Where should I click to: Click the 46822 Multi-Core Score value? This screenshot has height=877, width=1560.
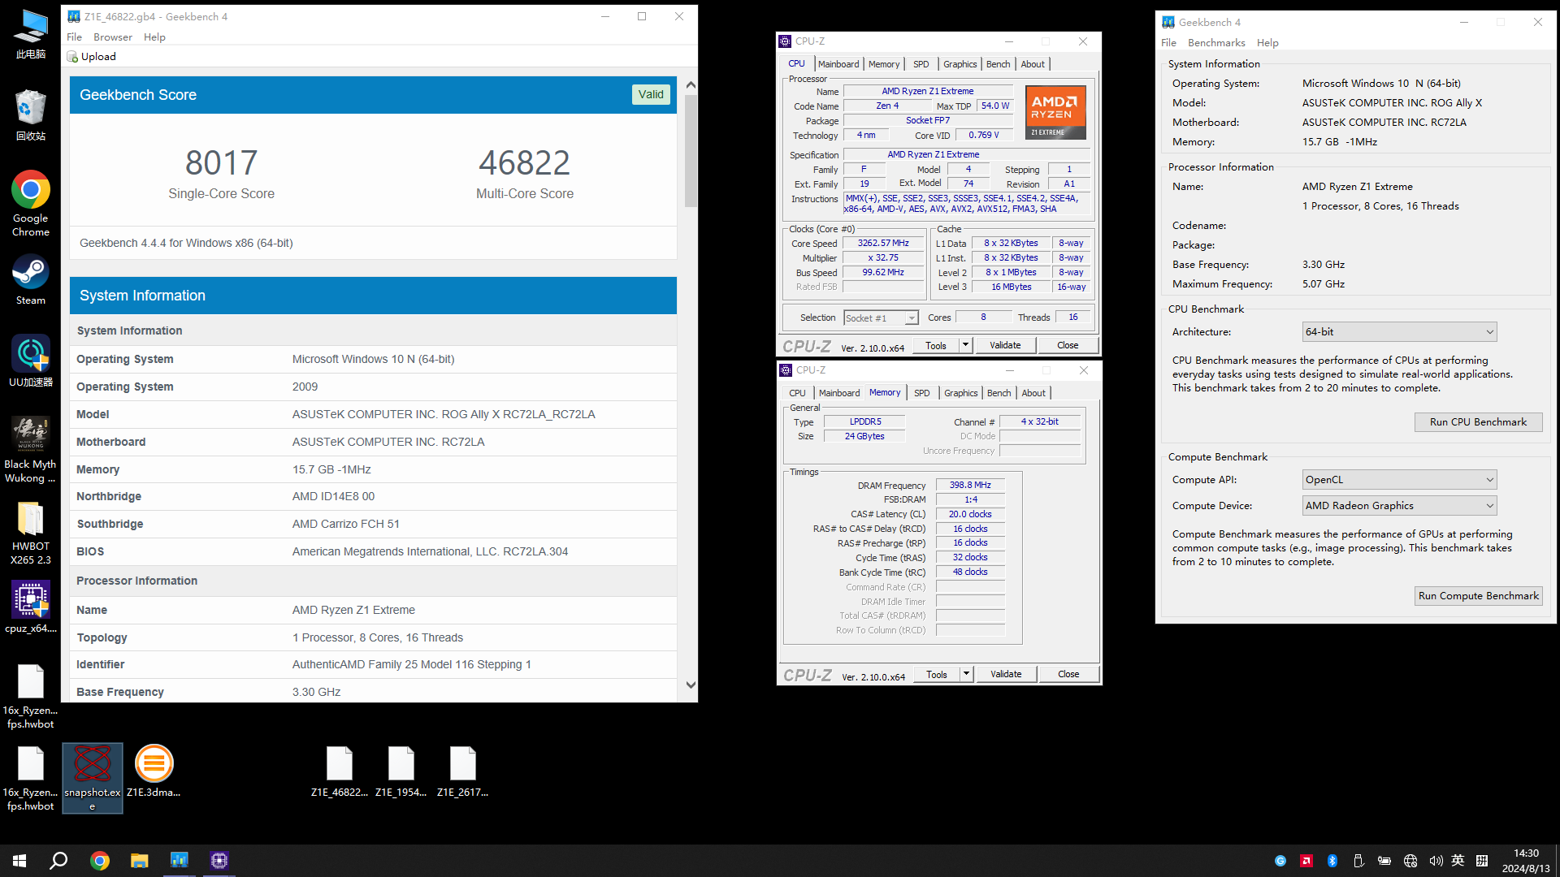(524, 162)
